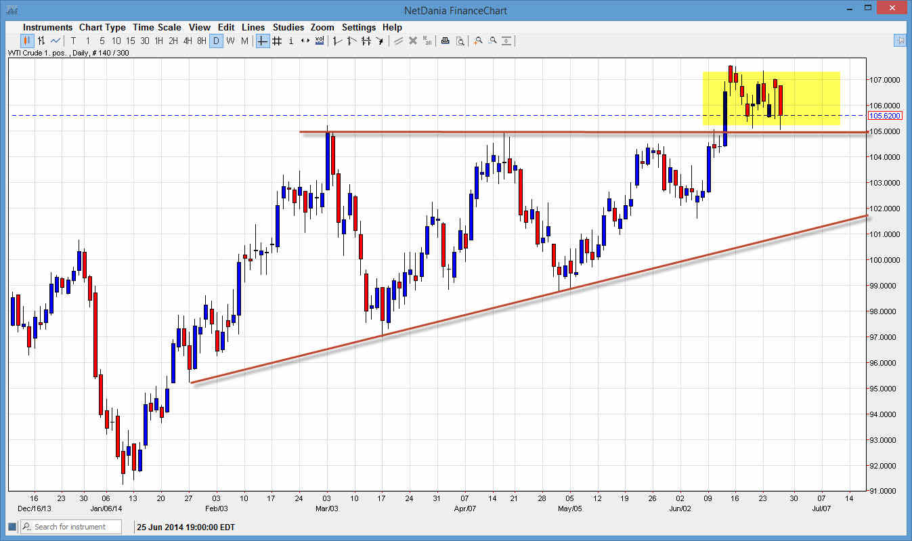
Task: Click the delete all objects icon
Action: [x=427, y=41]
